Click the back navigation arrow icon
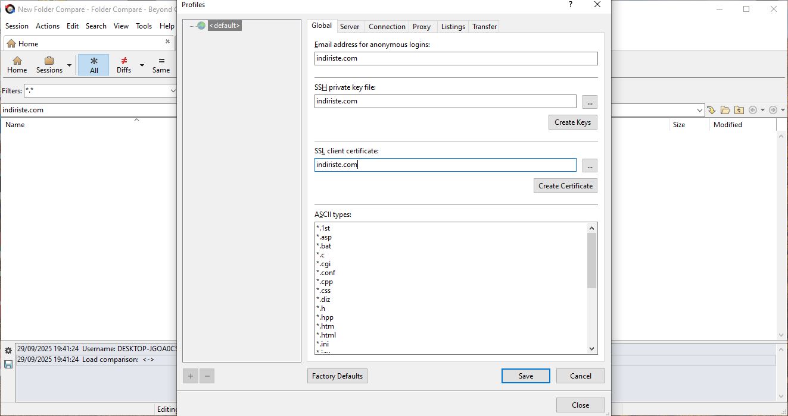The width and height of the screenshot is (788, 416). click(753, 110)
